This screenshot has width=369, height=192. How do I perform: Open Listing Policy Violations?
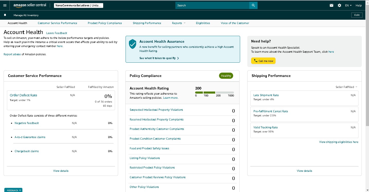pyautogui.click(x=145, y=158)
